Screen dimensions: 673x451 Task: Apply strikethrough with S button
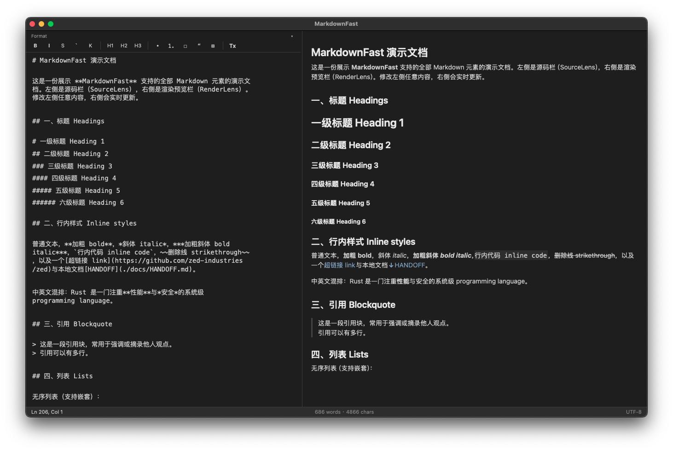pos(63,46)
